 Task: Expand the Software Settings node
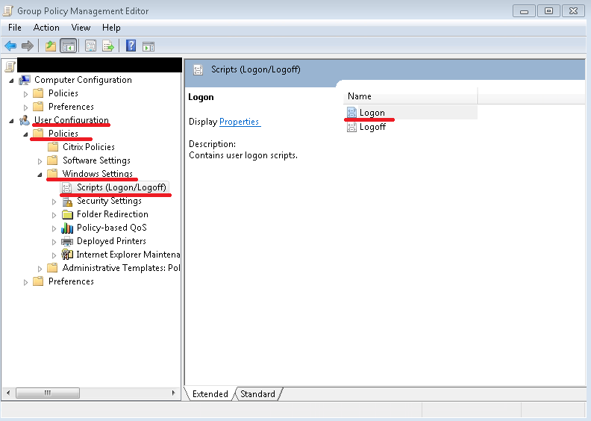click(x=40, y=160)
